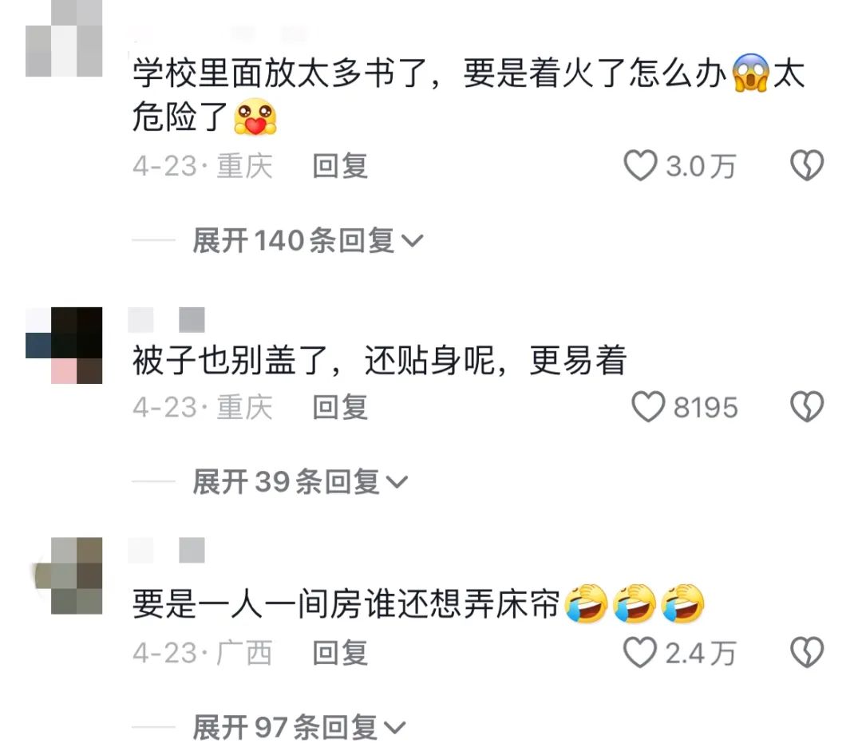Expand 39 replies under quilt comment
The height and width of the screenshot is (751, 862).
point(300,482)
